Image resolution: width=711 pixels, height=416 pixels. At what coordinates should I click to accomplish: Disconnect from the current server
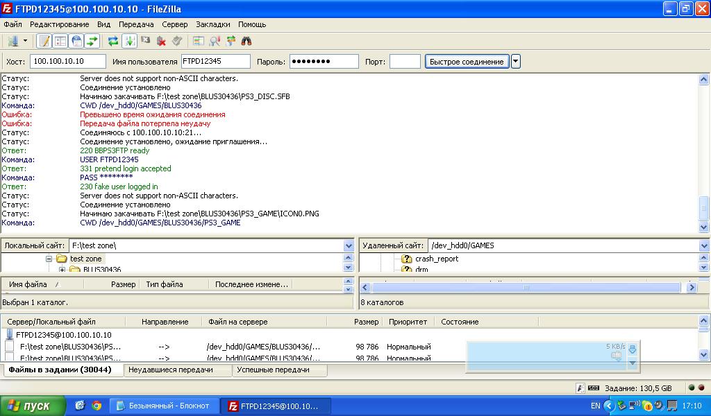[x=161, y=41]
